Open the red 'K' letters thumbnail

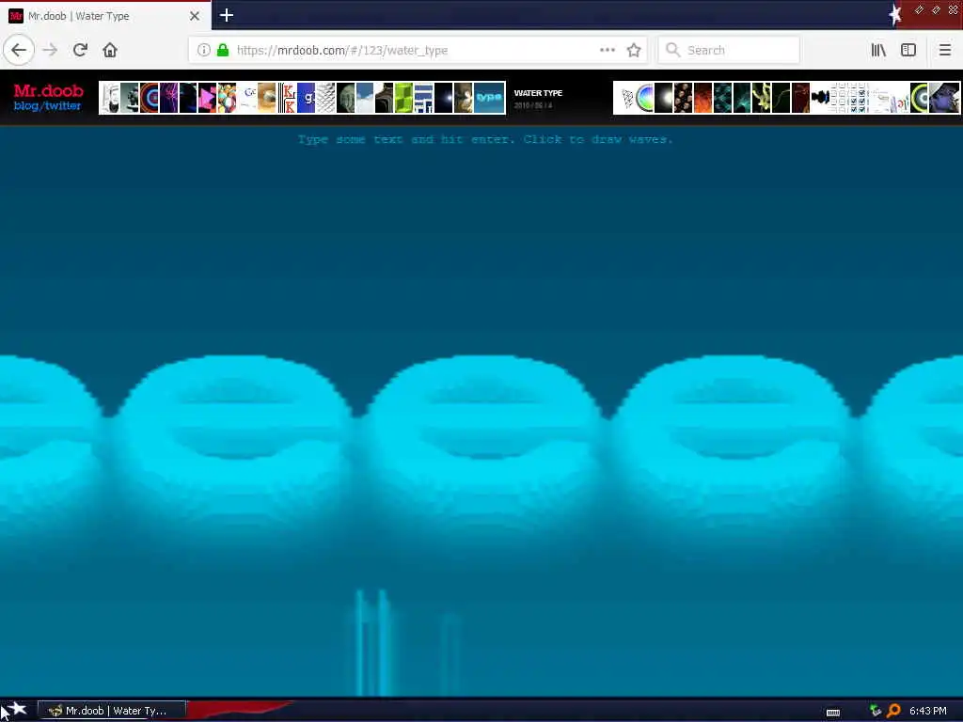(x=287, y=98)
